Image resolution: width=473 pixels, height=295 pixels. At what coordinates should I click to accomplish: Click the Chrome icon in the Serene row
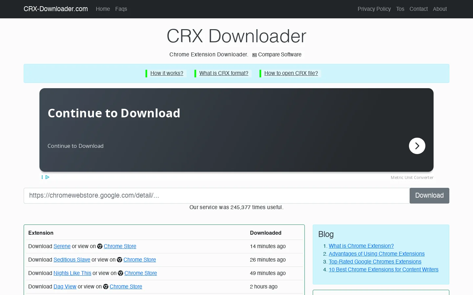pos(100,246)
